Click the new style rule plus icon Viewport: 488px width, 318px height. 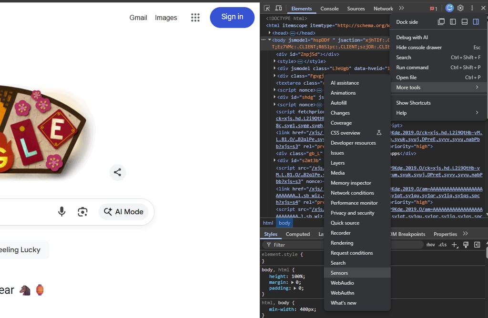pos(454,245)
